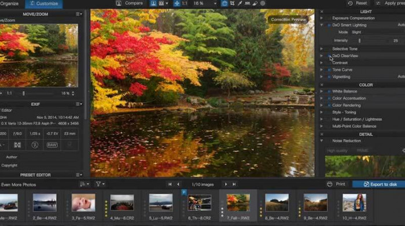Collapse Noise Reduction section
This screenshot has width=405, height=226.
point(322,140)
